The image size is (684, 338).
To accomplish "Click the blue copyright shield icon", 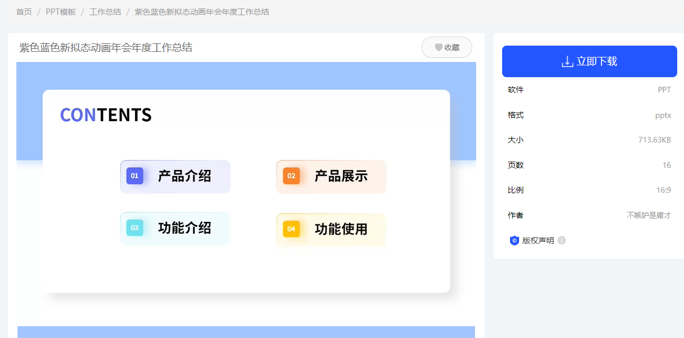I will tap(514, 241).
